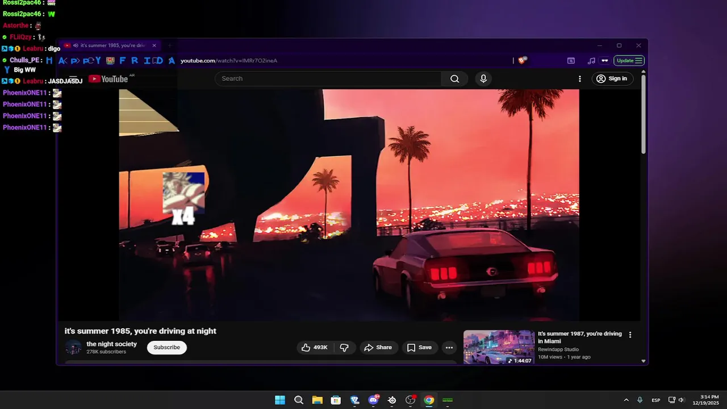Click the YouTube logo
The height and width of the screenshot is (409, 727).
click(108, 79)
